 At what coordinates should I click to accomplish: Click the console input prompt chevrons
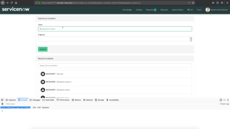[3, 111]
